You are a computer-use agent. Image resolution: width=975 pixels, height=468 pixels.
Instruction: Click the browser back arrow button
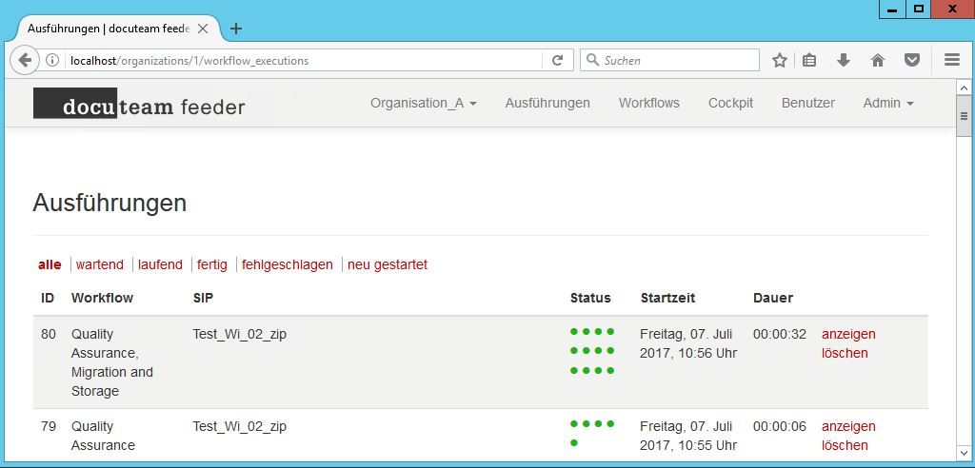tap(25, 60)
